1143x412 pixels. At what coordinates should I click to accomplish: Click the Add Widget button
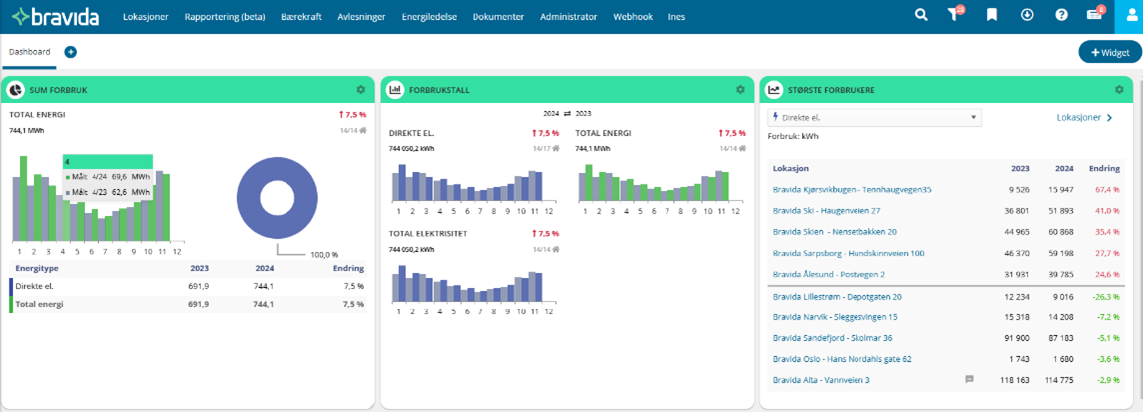[x=1110, y=52]
